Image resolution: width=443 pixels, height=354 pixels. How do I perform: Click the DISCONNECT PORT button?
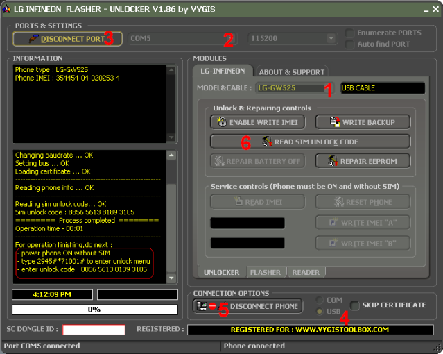click(67, 39)
